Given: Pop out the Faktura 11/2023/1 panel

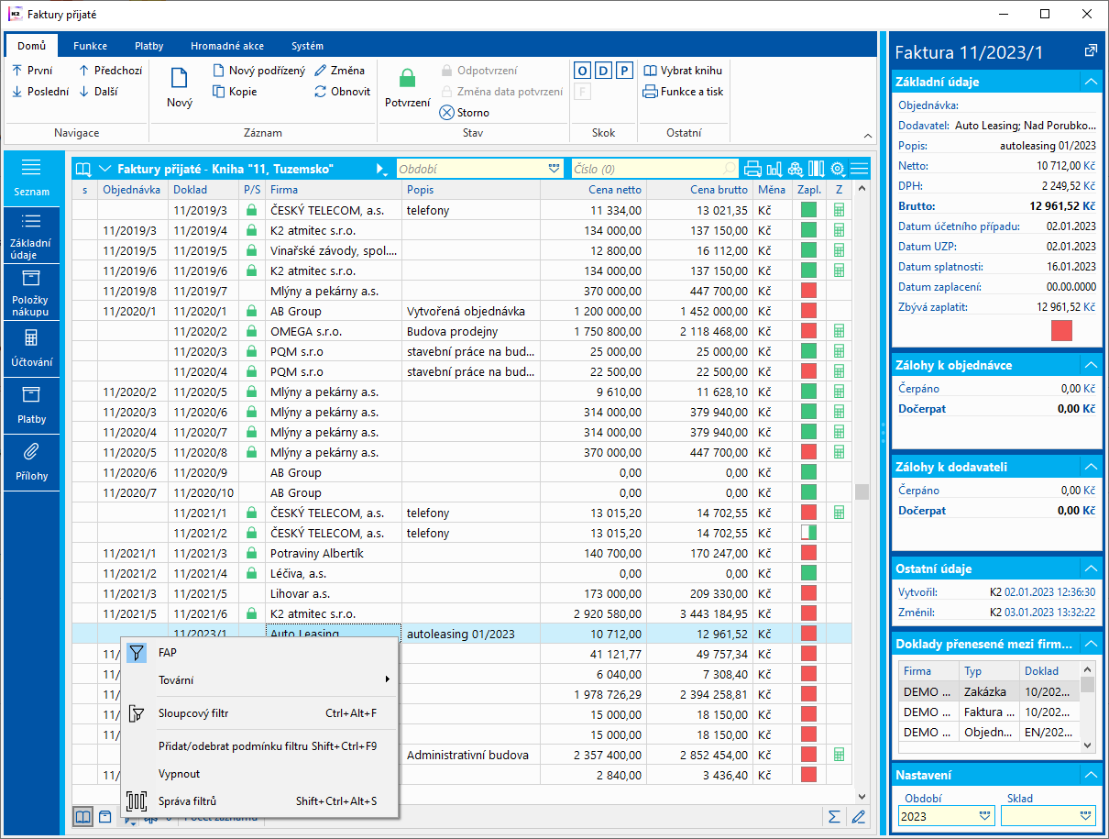Looking at the screenshot, I should coord(1090,51).
